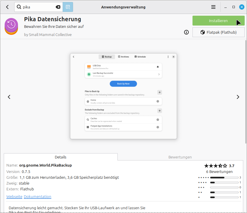Toggle the search-in-descriptions icon button

(x=68, y=7)
